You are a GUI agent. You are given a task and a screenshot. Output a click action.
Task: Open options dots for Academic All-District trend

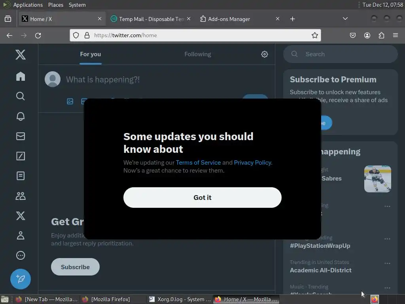(387, 263)
